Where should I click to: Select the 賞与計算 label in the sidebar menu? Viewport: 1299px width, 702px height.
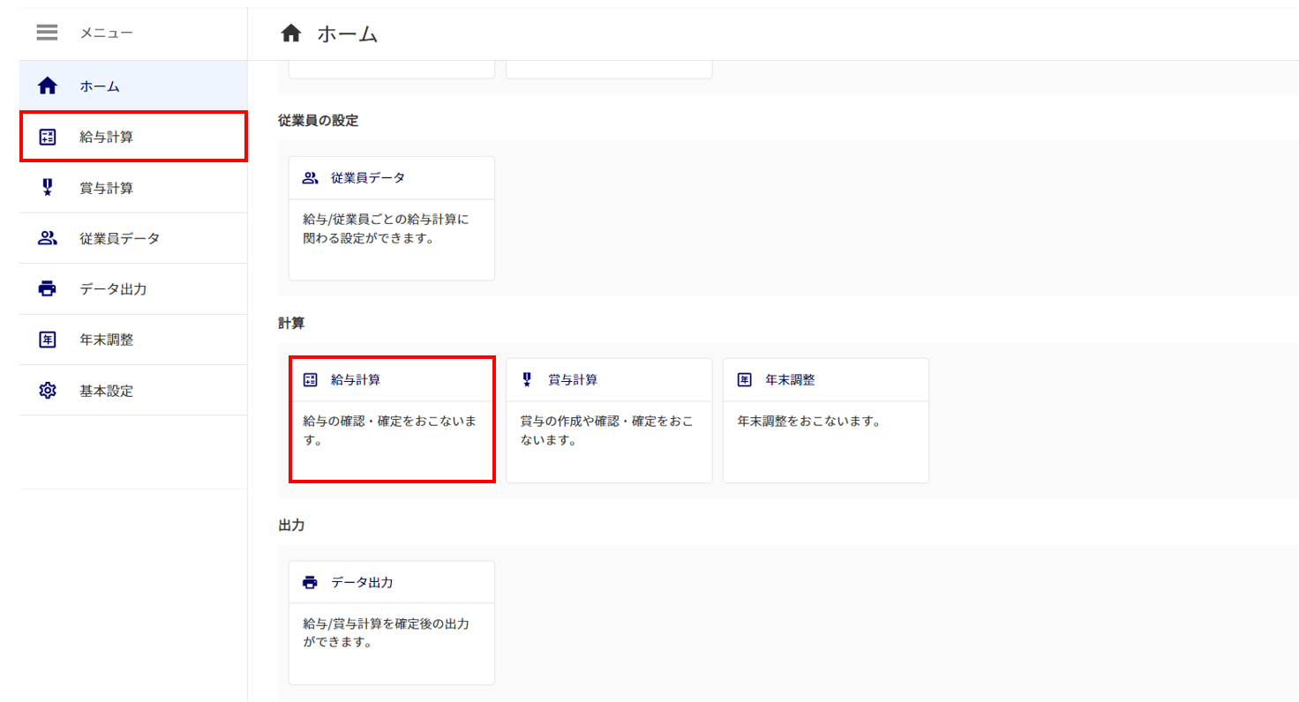(x=106, y=188)
